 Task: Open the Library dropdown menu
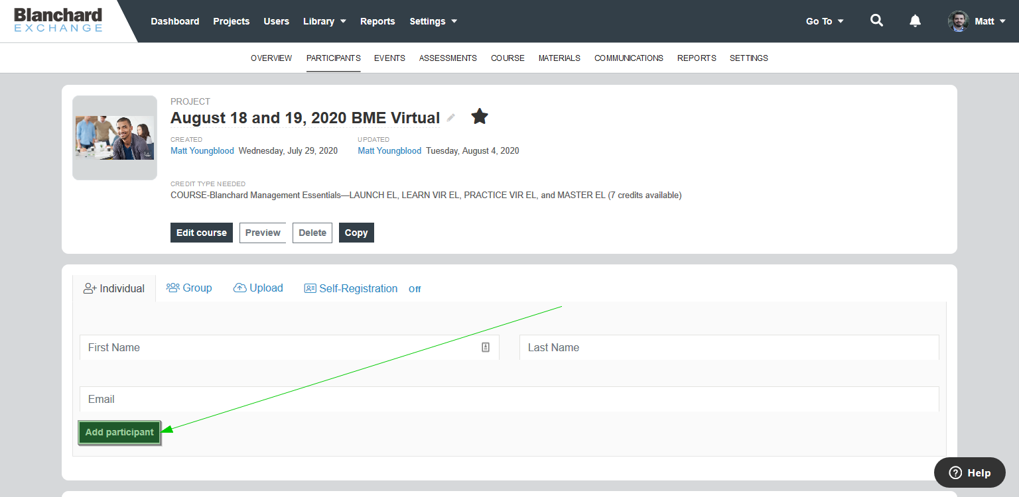324,21
